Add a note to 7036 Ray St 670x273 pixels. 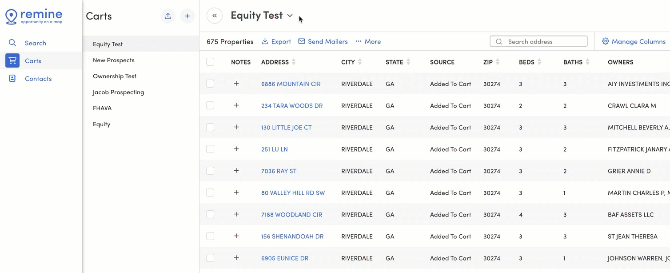click(x=236, y=170)
